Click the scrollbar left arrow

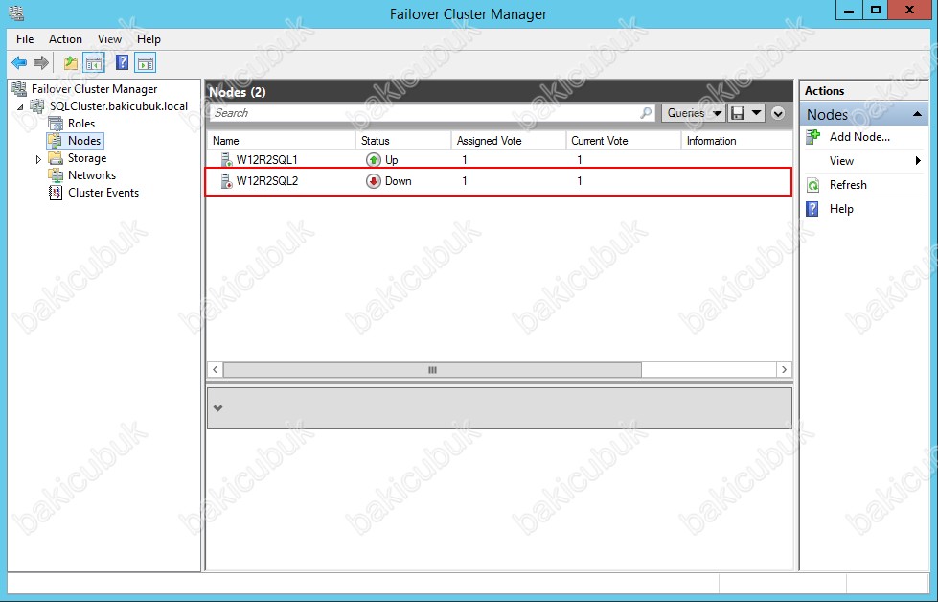coord(216,370)
